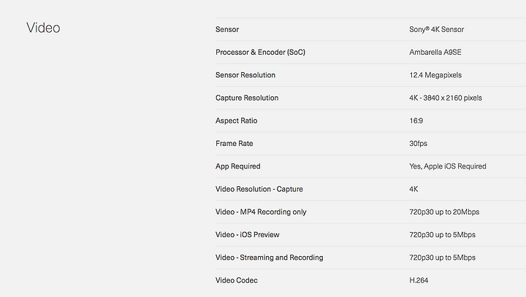Click Video - MP4 Recording only label

point(261,212)
